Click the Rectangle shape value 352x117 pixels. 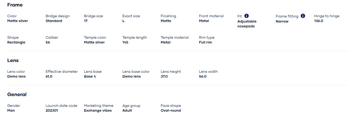click(x=16, y=42)
